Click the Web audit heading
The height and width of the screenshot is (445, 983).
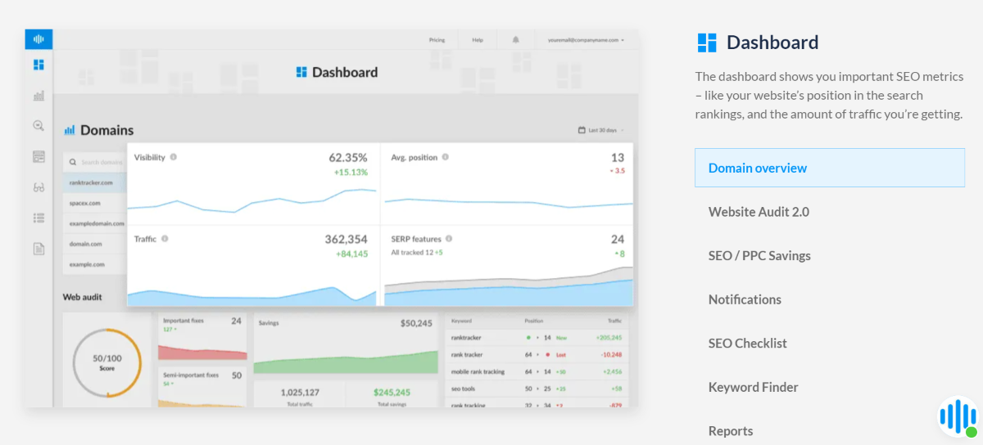pos(83,297)
